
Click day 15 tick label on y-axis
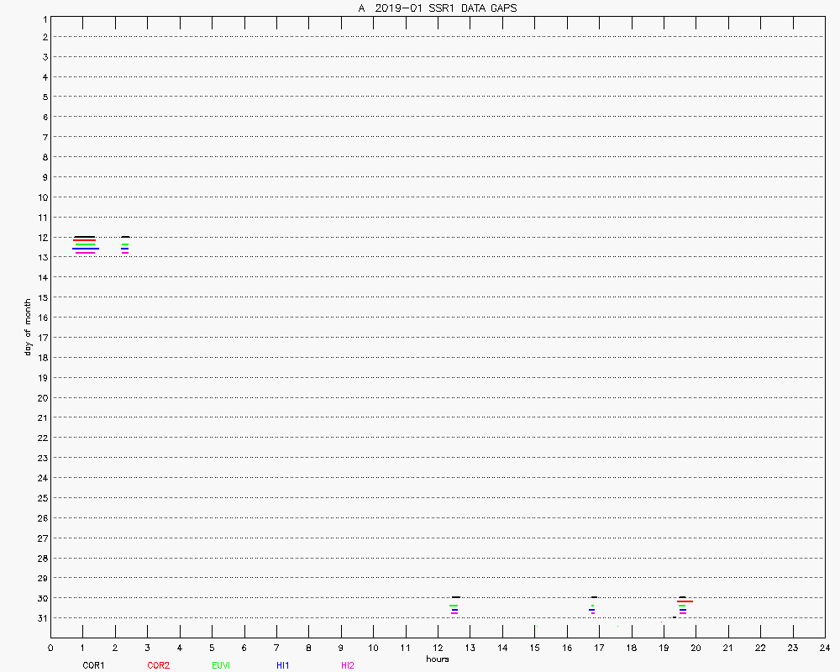coord(40,297)
